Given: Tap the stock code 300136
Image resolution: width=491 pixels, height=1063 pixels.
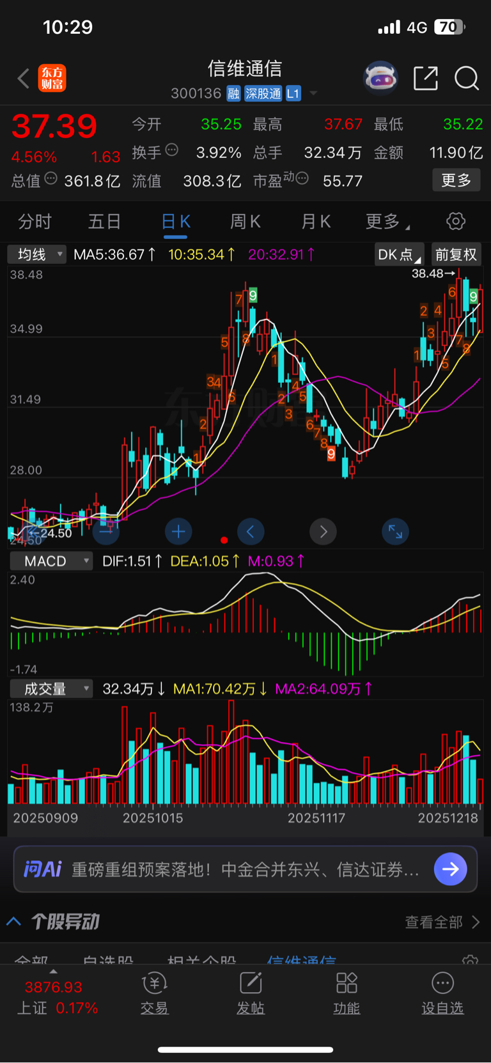Looking at the screenshot, I should click(x=196, y=94).
